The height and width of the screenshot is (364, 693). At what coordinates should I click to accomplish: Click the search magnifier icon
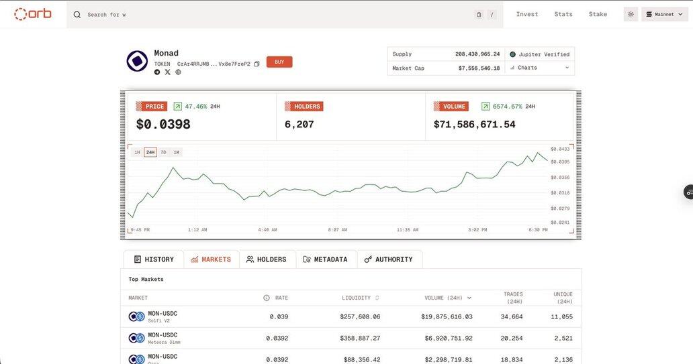coord(77,15)
